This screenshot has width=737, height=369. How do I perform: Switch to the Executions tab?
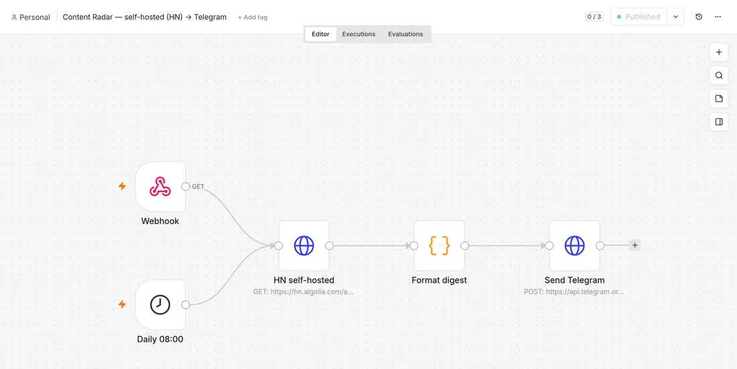click(358, 34)
